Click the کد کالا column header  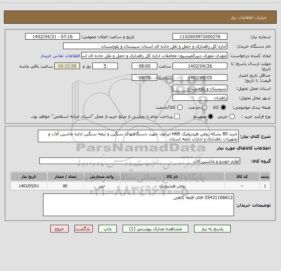click(242, 176)
